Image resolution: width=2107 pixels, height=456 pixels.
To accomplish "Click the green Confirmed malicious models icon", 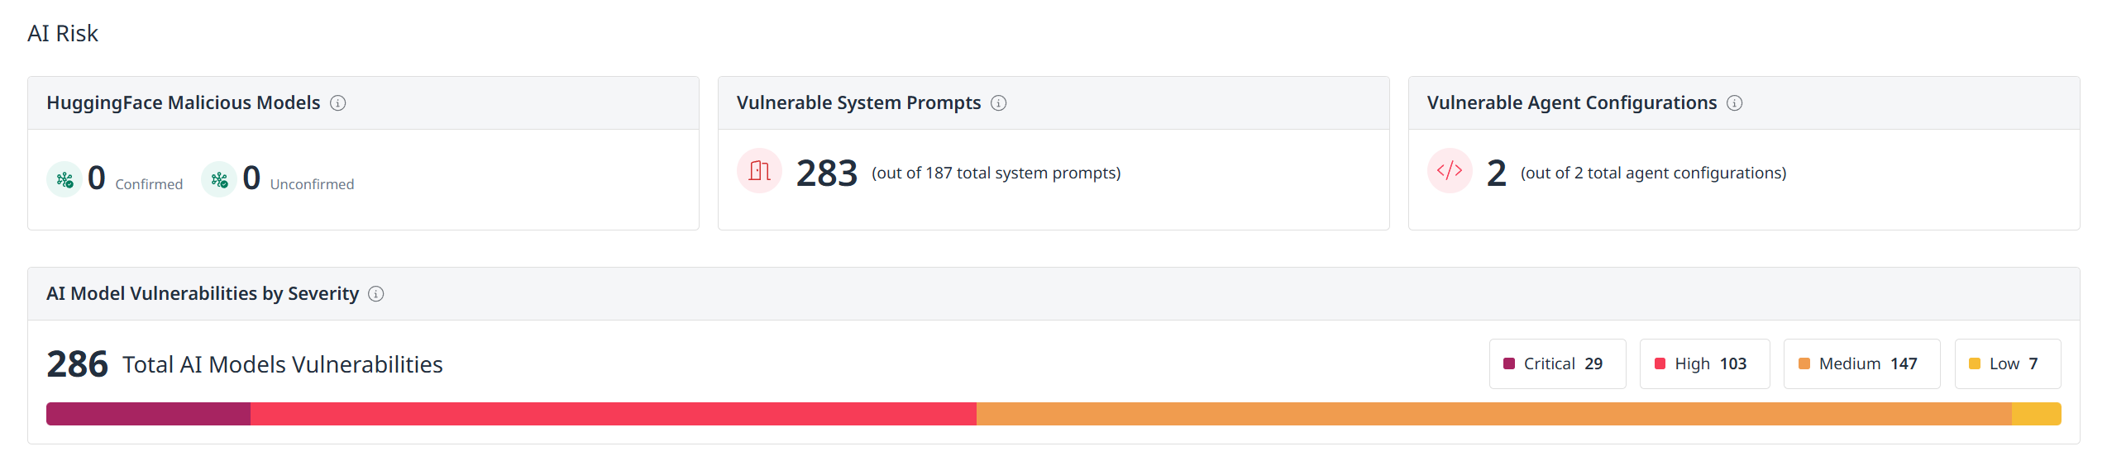I will [x=64, y=179].
